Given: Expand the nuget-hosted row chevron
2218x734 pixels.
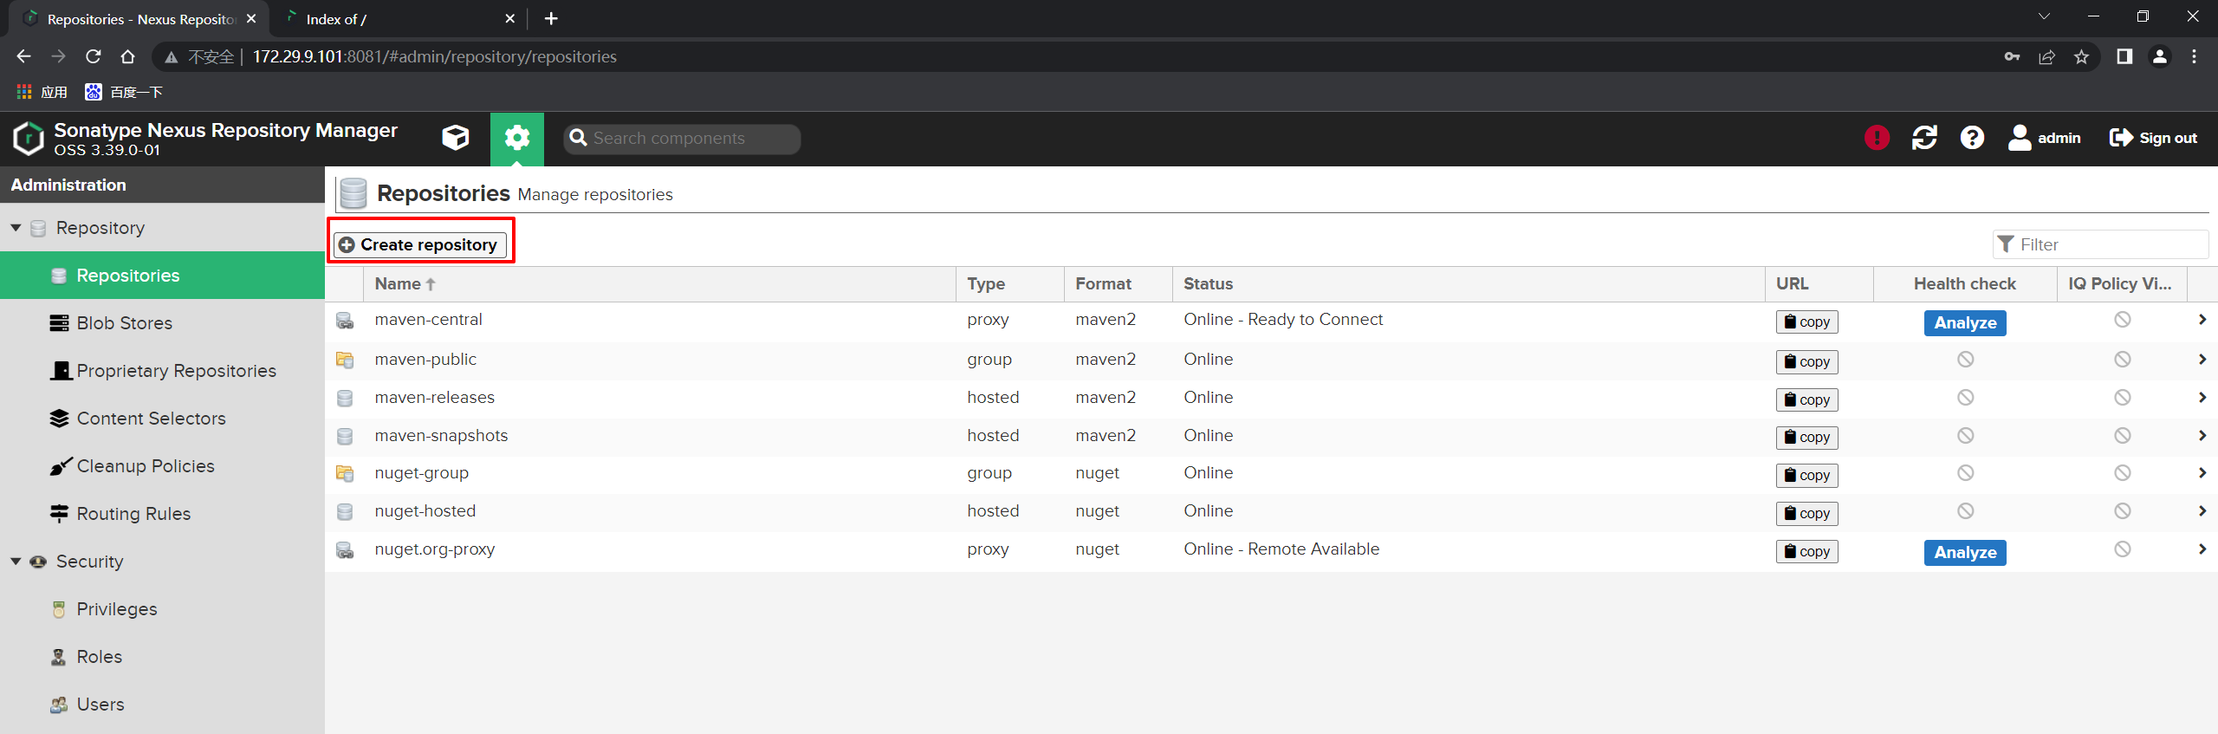Looking at the screenshot, I should tap(2202, 511).
